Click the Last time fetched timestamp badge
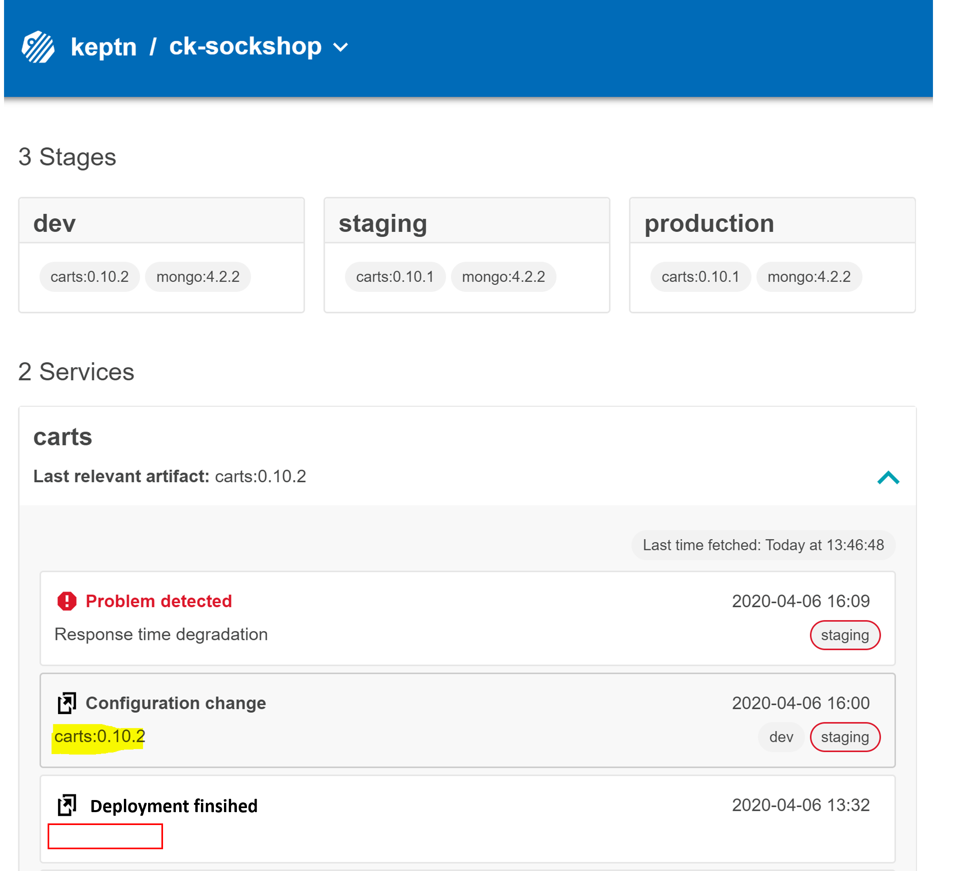Screen dimensions: 960x871 (x=763, y=545)
